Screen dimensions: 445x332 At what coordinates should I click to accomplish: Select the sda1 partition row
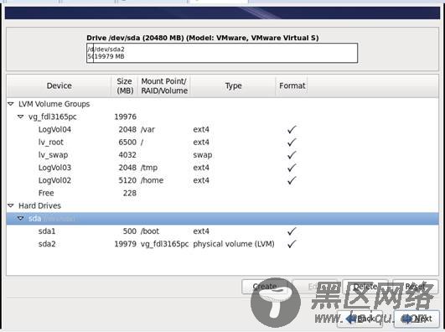(x=223, y=231)
